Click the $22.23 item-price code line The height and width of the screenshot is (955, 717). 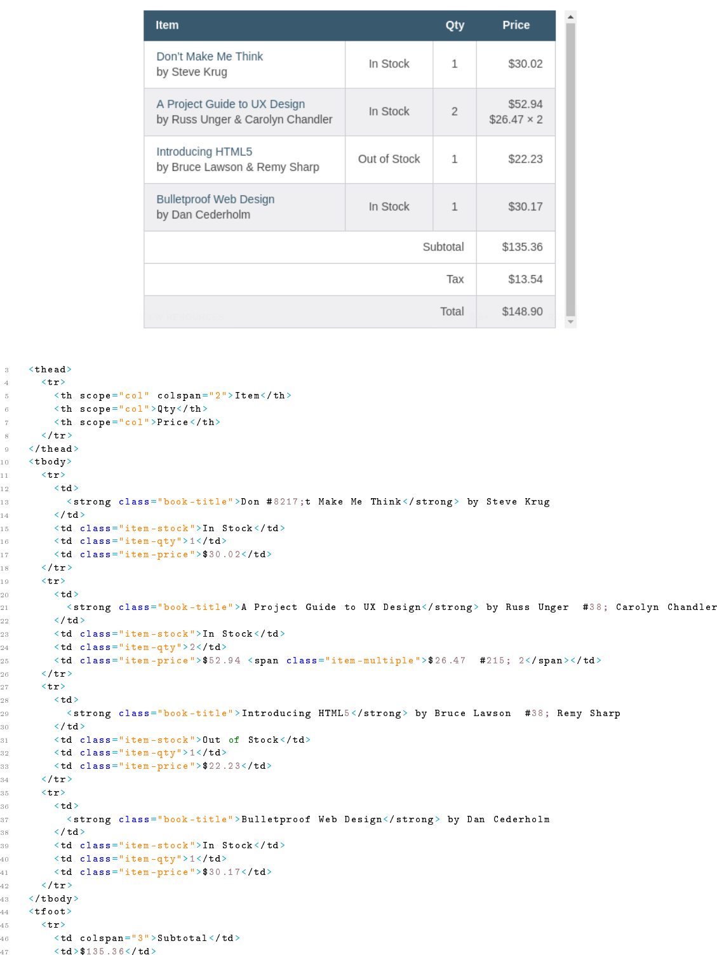click(163, 766)
